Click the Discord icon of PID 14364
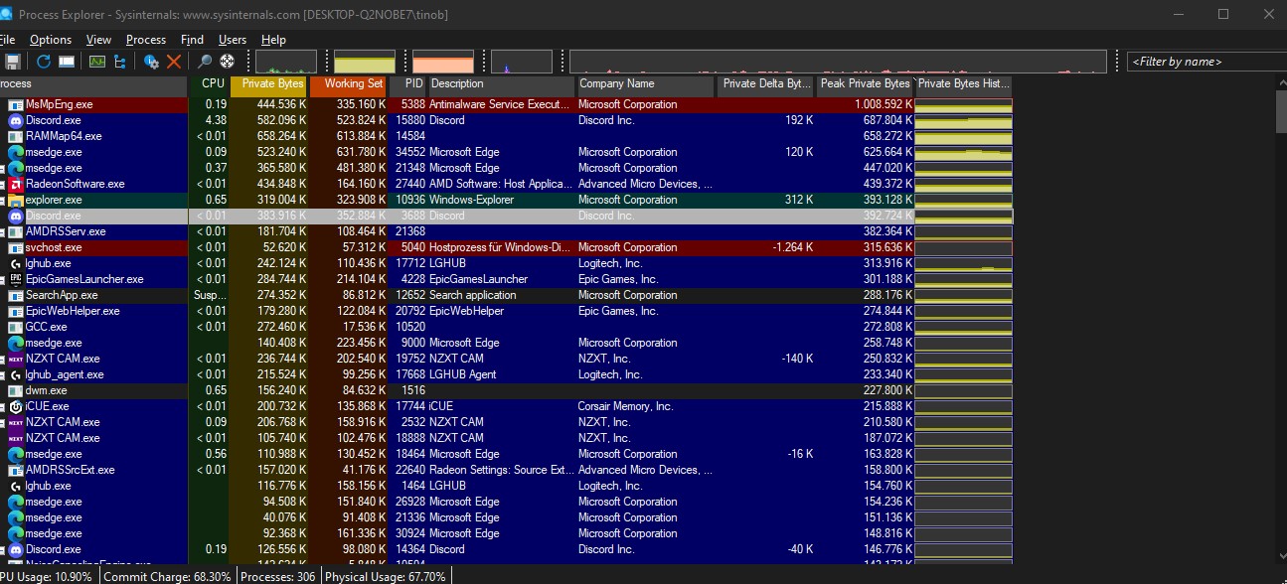The width and height of the screenshot is (1287, 584). [x=16, y=549]
